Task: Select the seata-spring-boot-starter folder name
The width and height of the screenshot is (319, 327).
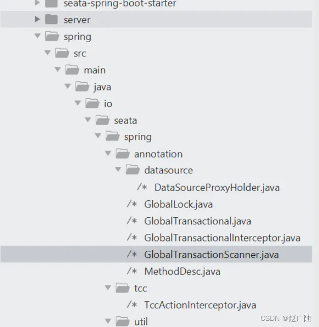Action: (120, 4)
